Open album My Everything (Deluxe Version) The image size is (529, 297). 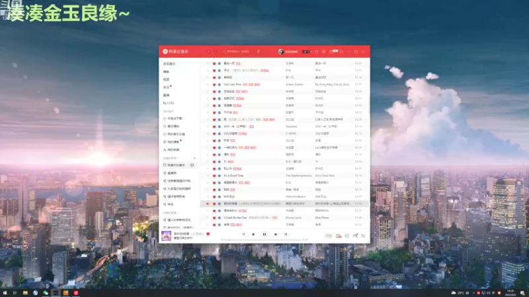[333, 84]
